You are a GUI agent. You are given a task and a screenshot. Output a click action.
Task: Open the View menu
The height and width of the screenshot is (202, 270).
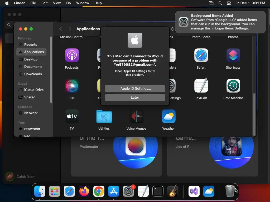pos(57,3)
